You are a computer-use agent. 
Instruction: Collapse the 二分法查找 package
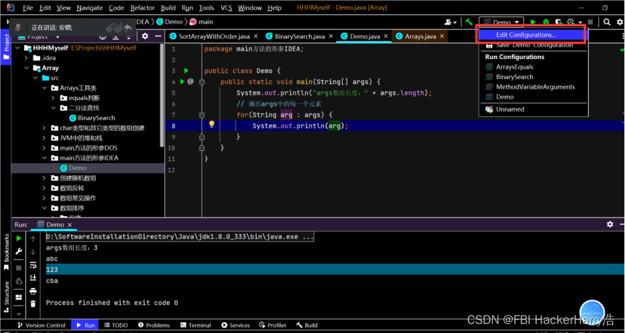click(x=54, y=108)
